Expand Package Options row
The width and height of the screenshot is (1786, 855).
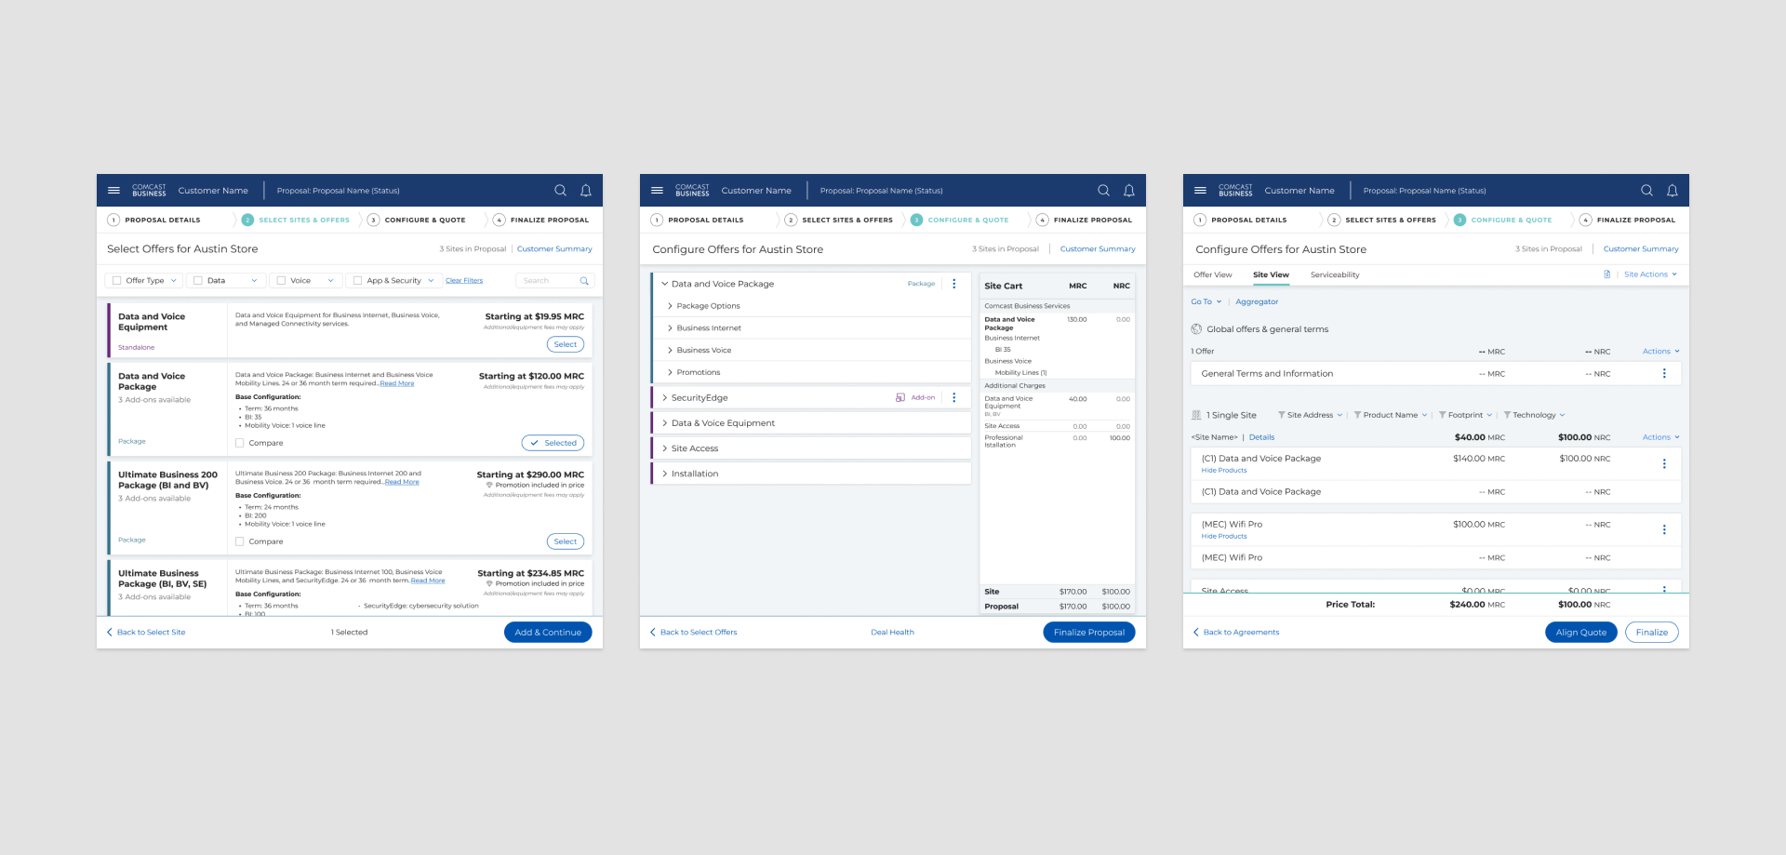coord(670,306)
